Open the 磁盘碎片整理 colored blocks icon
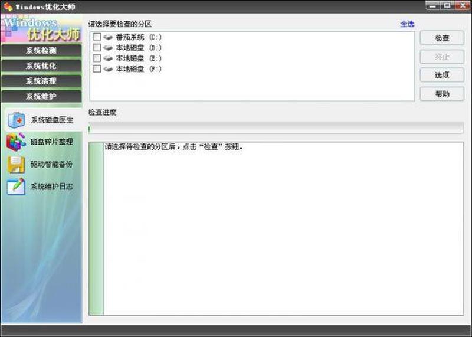 [16, 142]
